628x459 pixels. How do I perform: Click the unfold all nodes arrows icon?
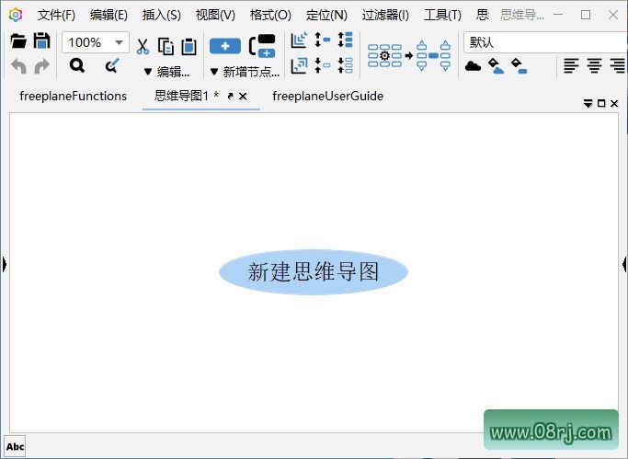tap(345, 40)
